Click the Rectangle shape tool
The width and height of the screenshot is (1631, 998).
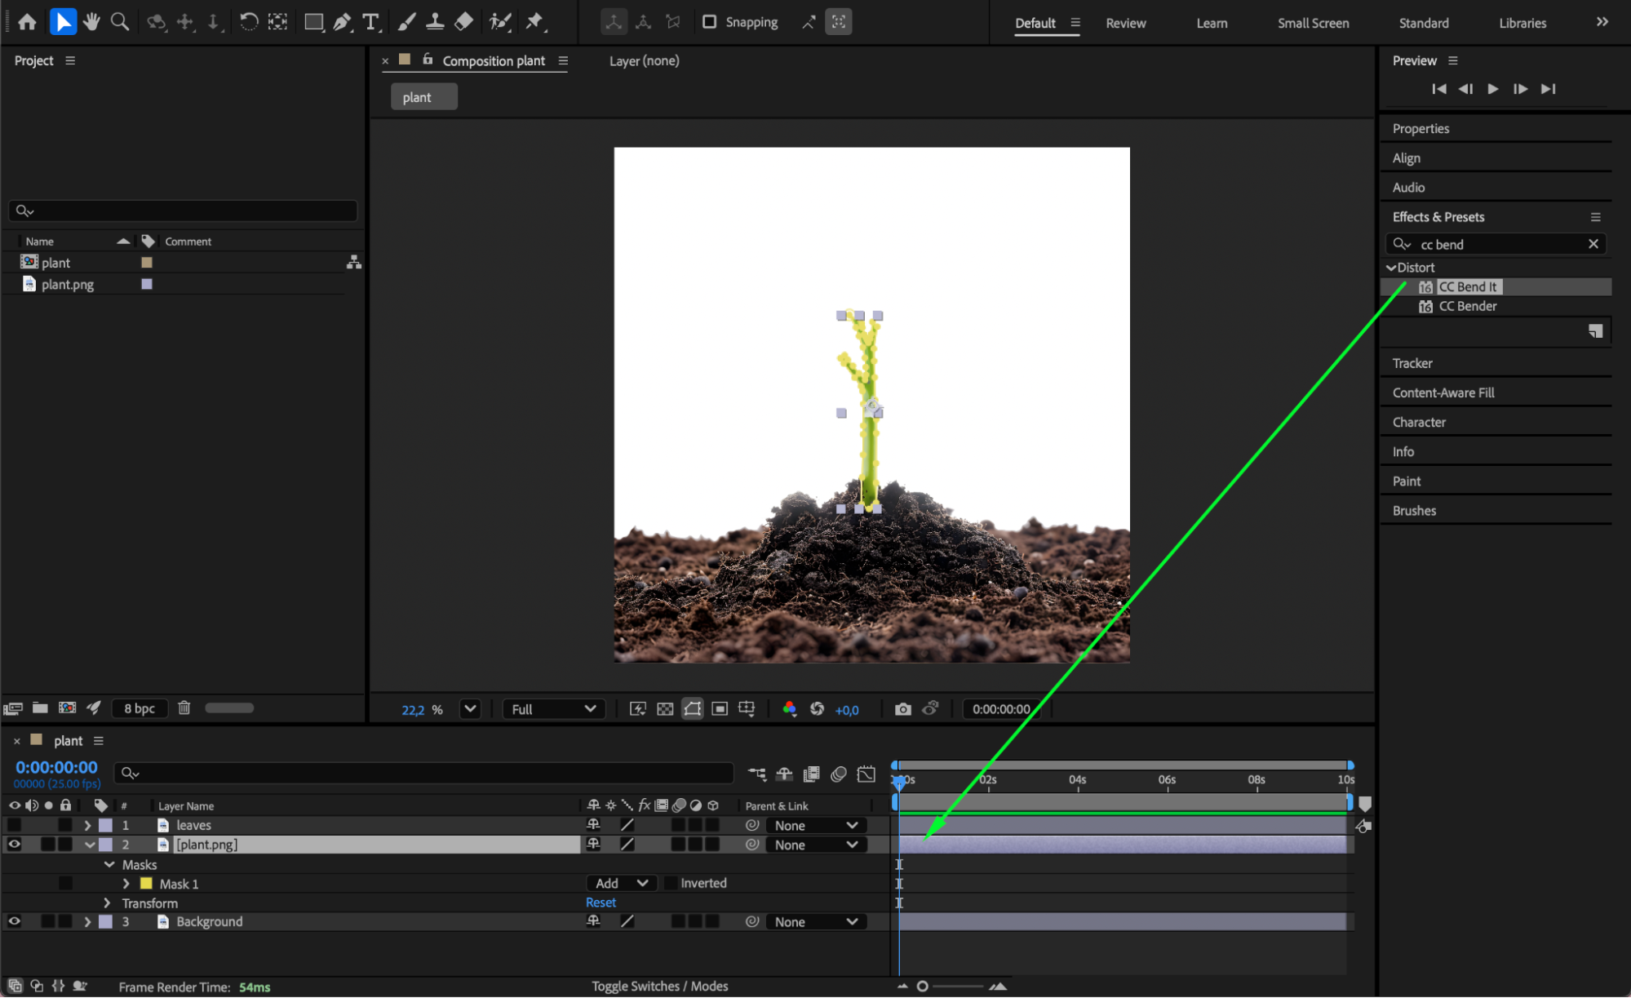point(313,22)
